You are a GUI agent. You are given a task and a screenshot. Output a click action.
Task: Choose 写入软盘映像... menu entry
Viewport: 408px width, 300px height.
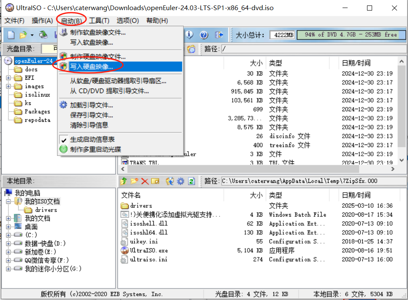(120, 42)
